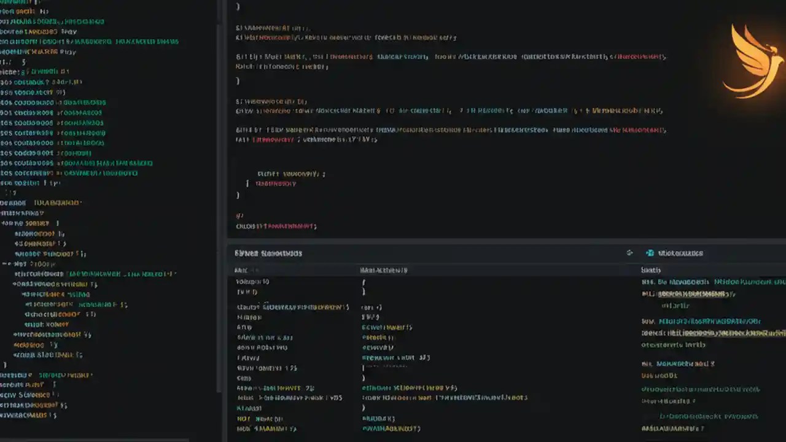The height and width of the screenshot is (442, 786).
Task: Switch to the Shared Snapshots tab
Action: pyautogui.click(x=267, y=253)
